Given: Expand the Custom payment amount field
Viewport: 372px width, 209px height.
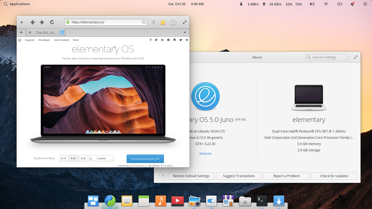Looking at the screenshot, I should 101,158.
